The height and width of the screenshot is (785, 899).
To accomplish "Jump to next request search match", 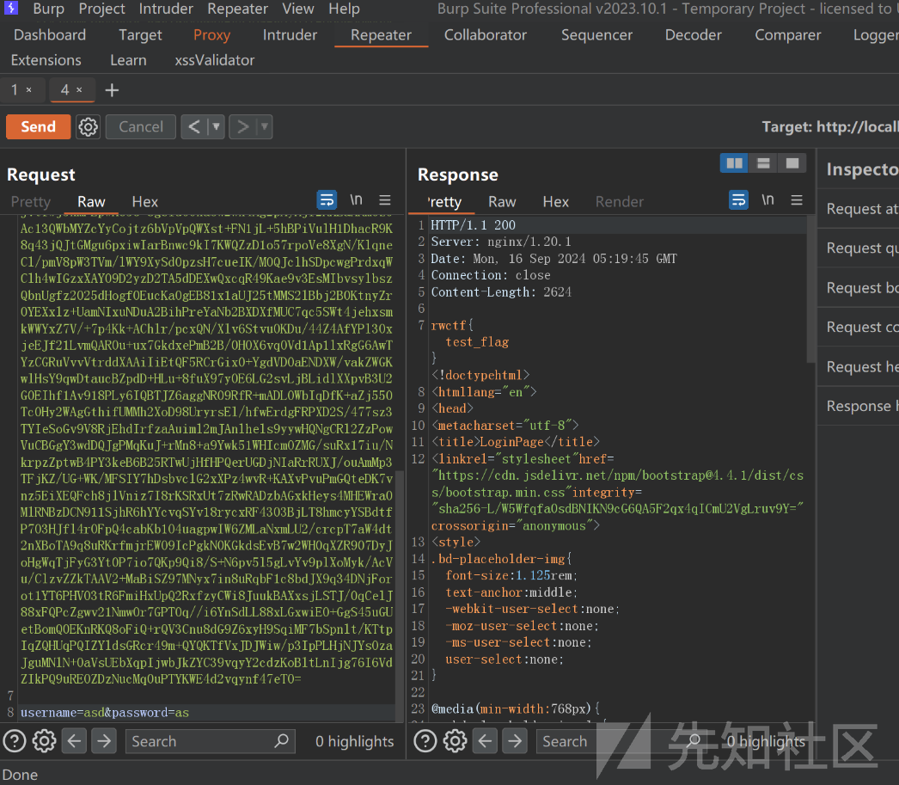I will coord(104,741).
